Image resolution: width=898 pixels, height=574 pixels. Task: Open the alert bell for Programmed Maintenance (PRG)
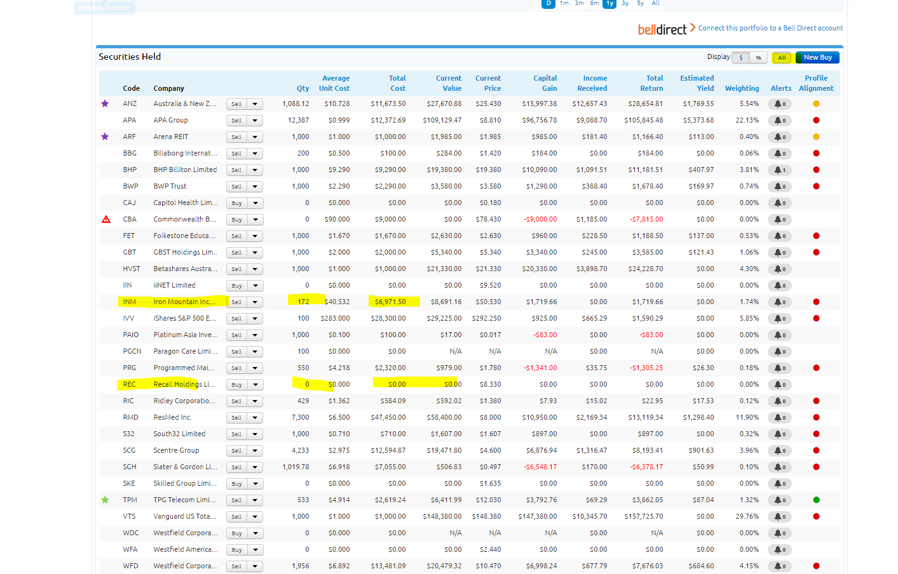tap(780, 368)
